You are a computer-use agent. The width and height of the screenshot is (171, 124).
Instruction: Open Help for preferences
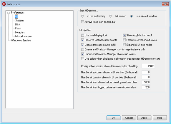160,118
